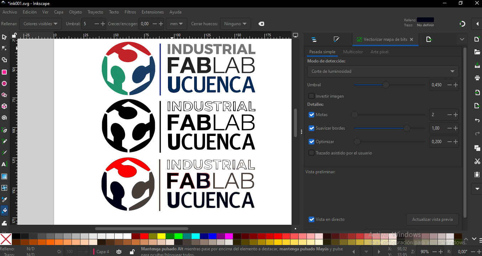The image size is (482, 256).
Task: Open the Text tool
Action: coord(4,164)
